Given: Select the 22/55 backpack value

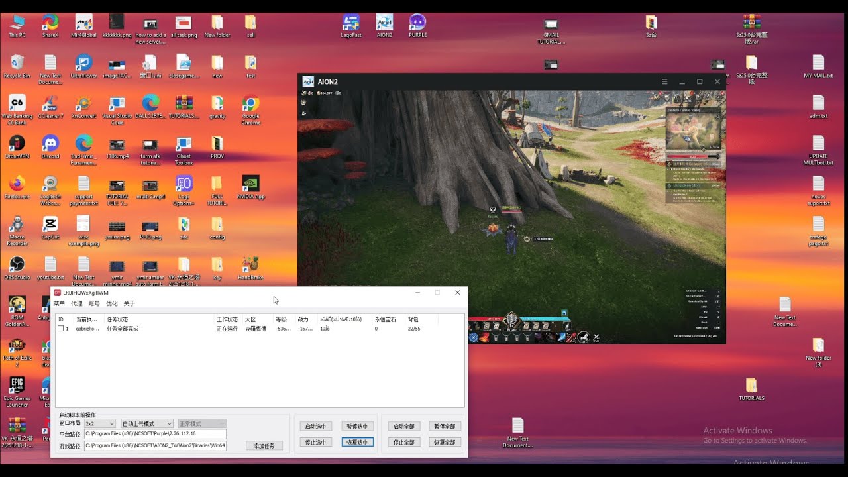Looking at the screenshot, I should tap(414, 329).
